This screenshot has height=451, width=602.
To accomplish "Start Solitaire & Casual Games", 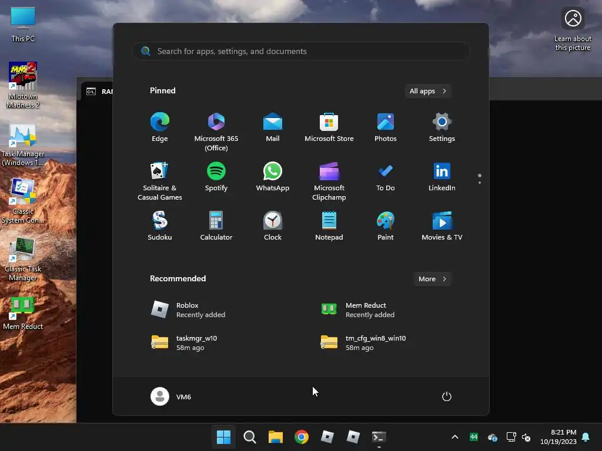I will 160,181.
